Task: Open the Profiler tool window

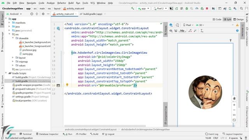Action: (x=81, y=134)
